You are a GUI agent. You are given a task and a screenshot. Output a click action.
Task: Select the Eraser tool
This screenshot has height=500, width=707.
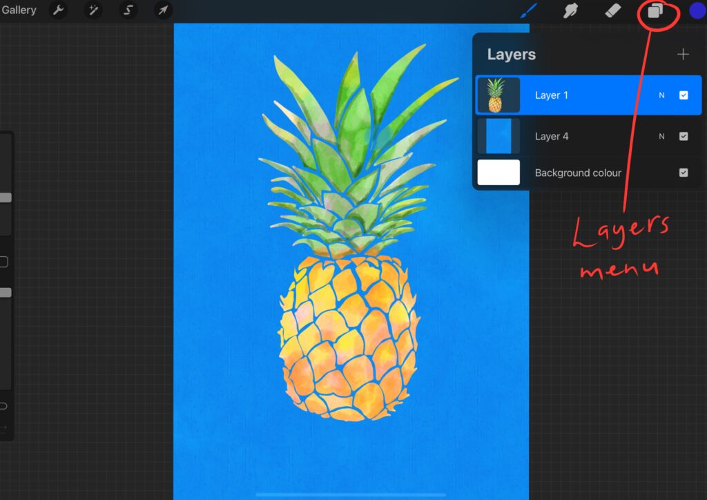[613, 10]
